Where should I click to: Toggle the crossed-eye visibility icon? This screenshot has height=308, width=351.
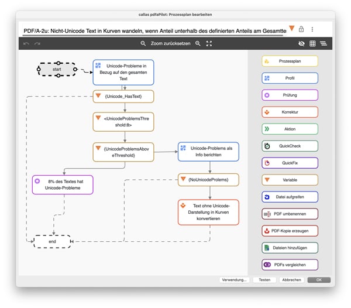click(301, 43)
